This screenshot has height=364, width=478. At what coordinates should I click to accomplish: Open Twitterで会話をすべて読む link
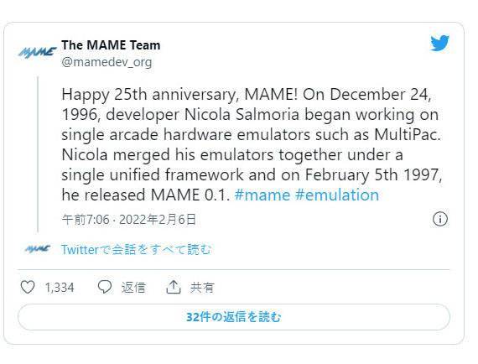(136, 249)
